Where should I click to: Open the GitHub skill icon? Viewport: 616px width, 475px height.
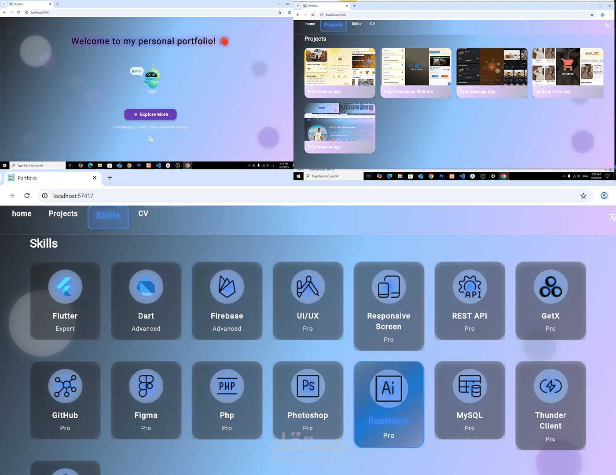[65, 386]
